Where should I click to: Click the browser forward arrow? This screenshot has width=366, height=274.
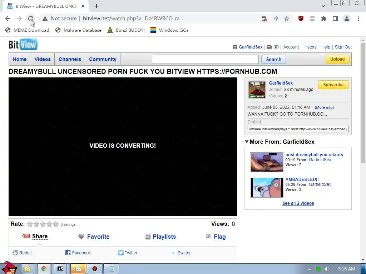coord(19,19)
